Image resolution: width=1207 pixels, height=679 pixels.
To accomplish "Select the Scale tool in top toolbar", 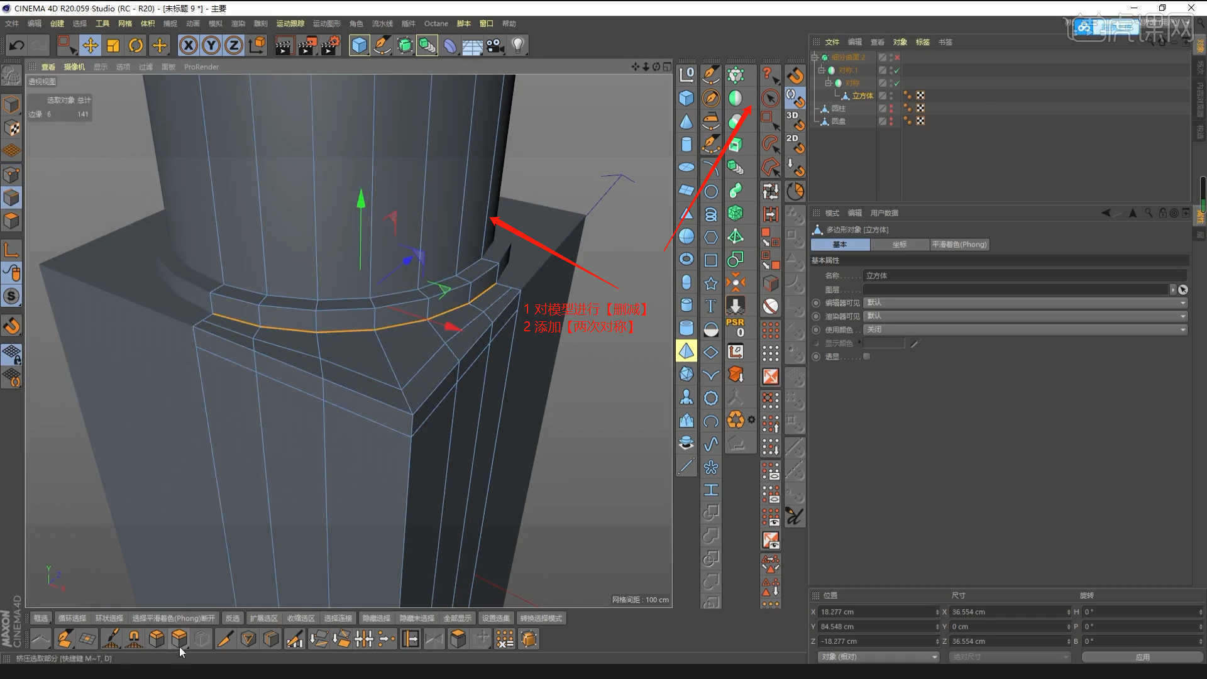I will pyautogui.click(x=113, y=45).
